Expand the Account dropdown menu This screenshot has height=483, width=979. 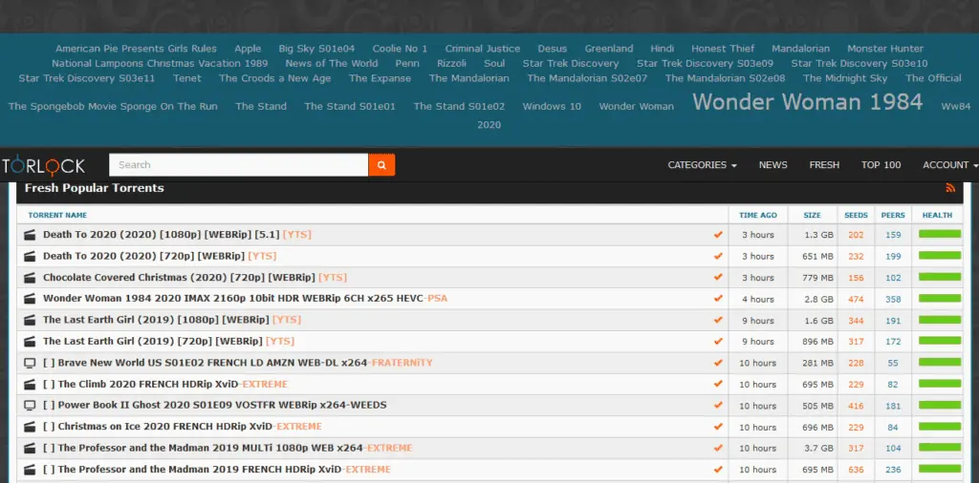pyautogui.click(x=950, y=165)
